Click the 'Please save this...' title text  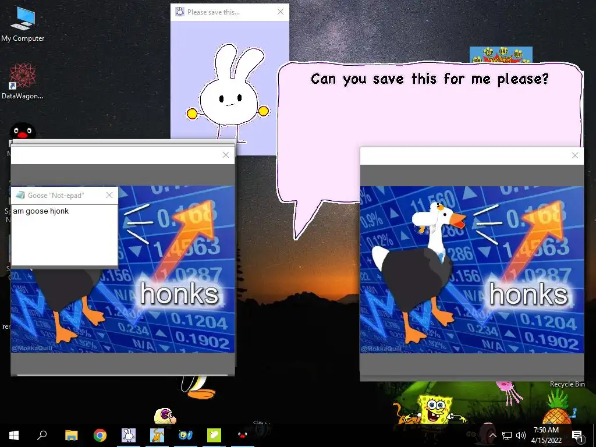point(214,12)
